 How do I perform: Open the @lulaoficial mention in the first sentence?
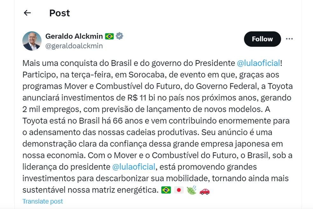[259, 63]
